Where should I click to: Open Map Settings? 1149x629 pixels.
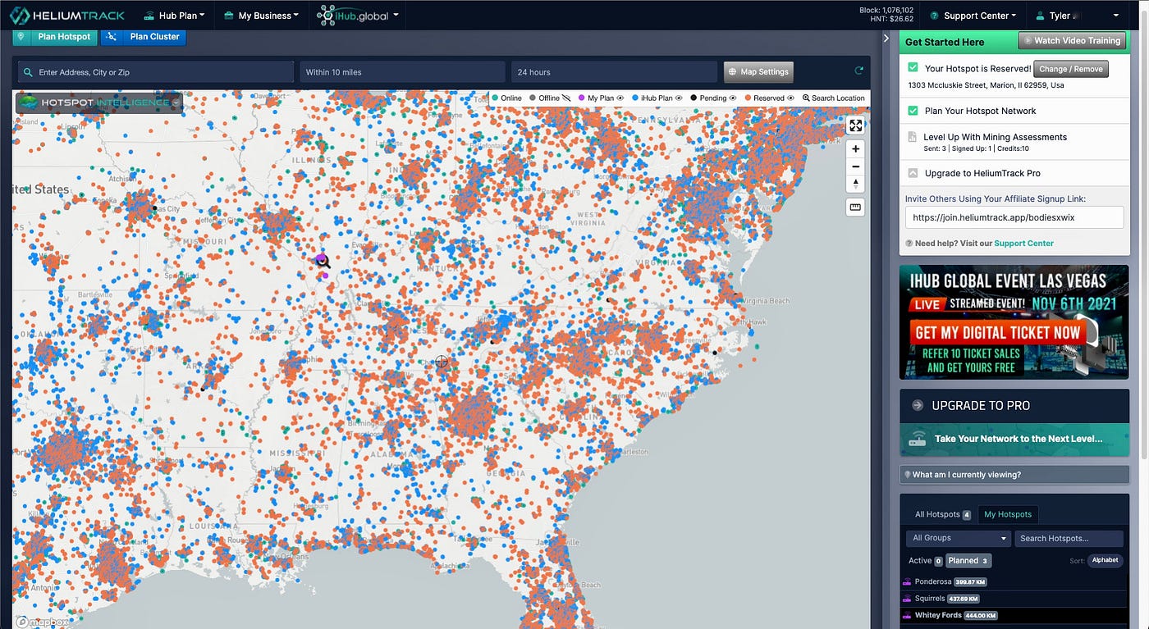(x=758, y=71)
